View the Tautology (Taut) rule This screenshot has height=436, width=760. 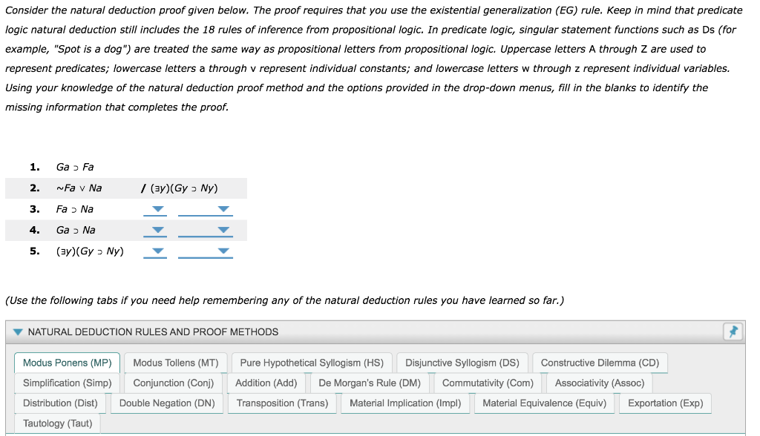click(56, 423)
